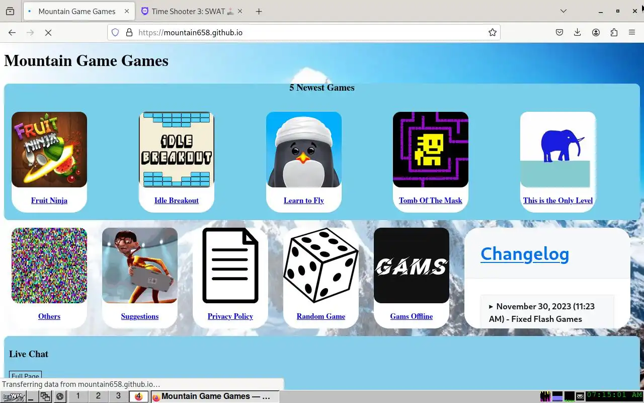Image resolution: width=644 pixels, height=403 pixels.
Task: Click the Mountain Game Games page heading
Action: 86,60
